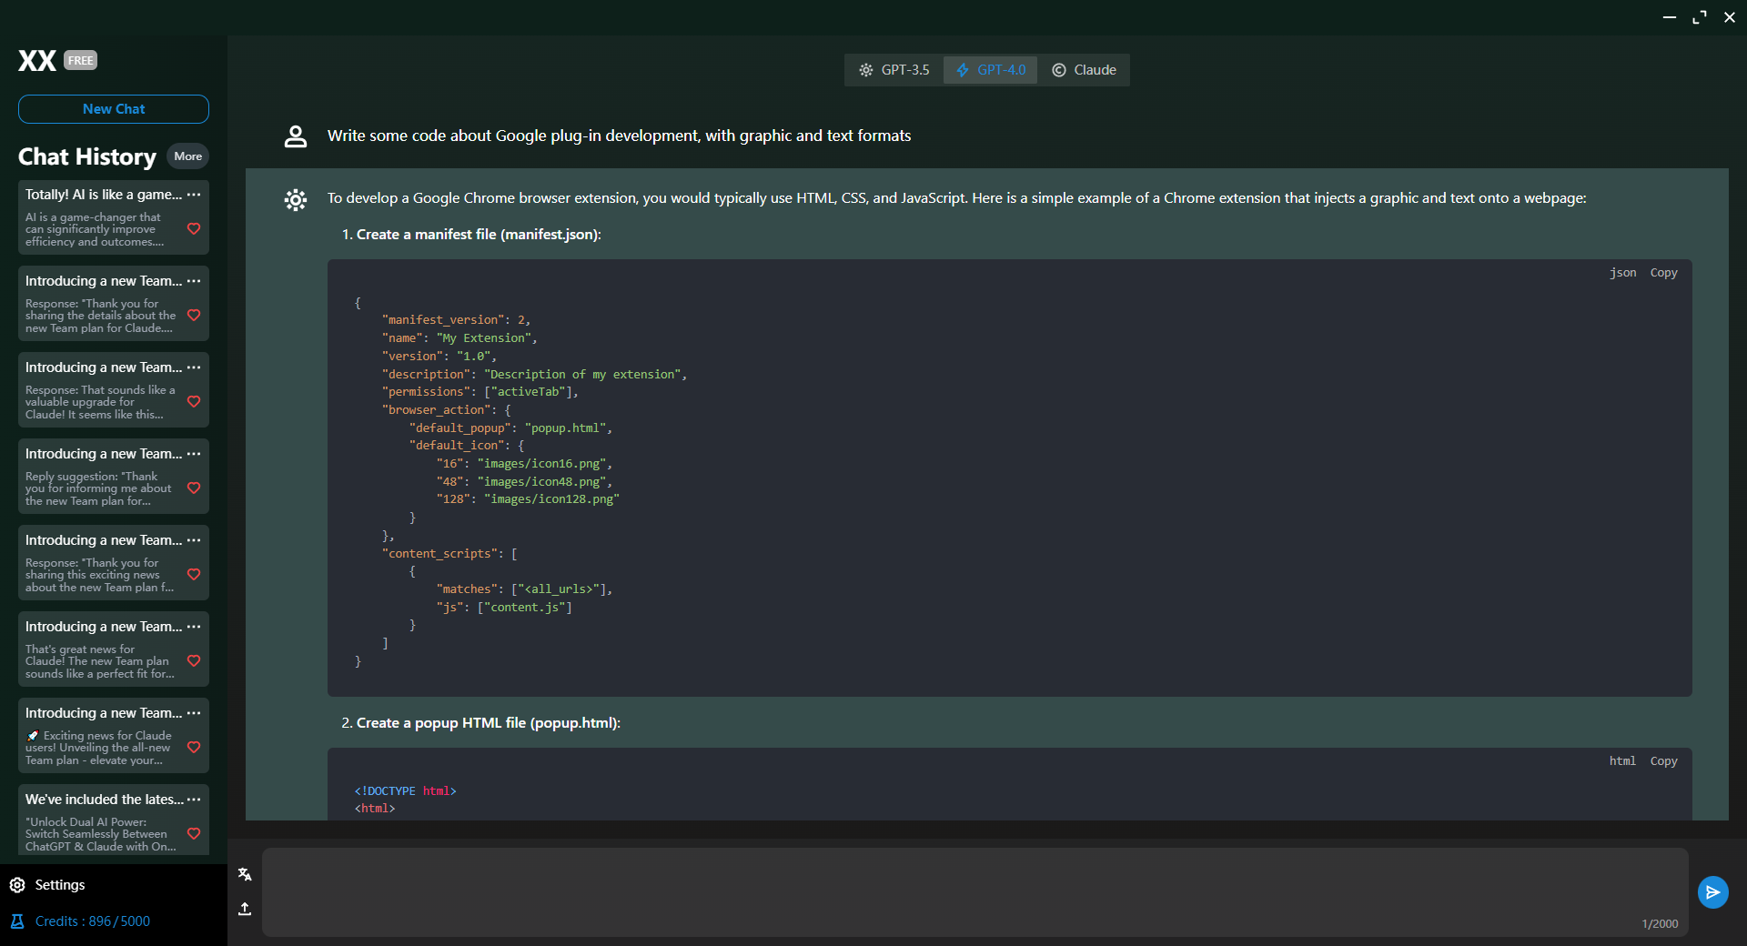This screenshot has width=1747, height=946.
Task: Open options menu for 'We've included the lates...' chat
Action: [194, 800]
